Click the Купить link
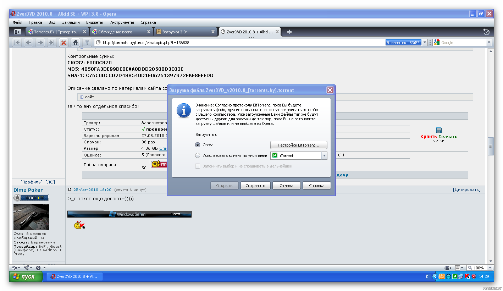This screenshot has height=291, width=503. [x=429, y=137]
